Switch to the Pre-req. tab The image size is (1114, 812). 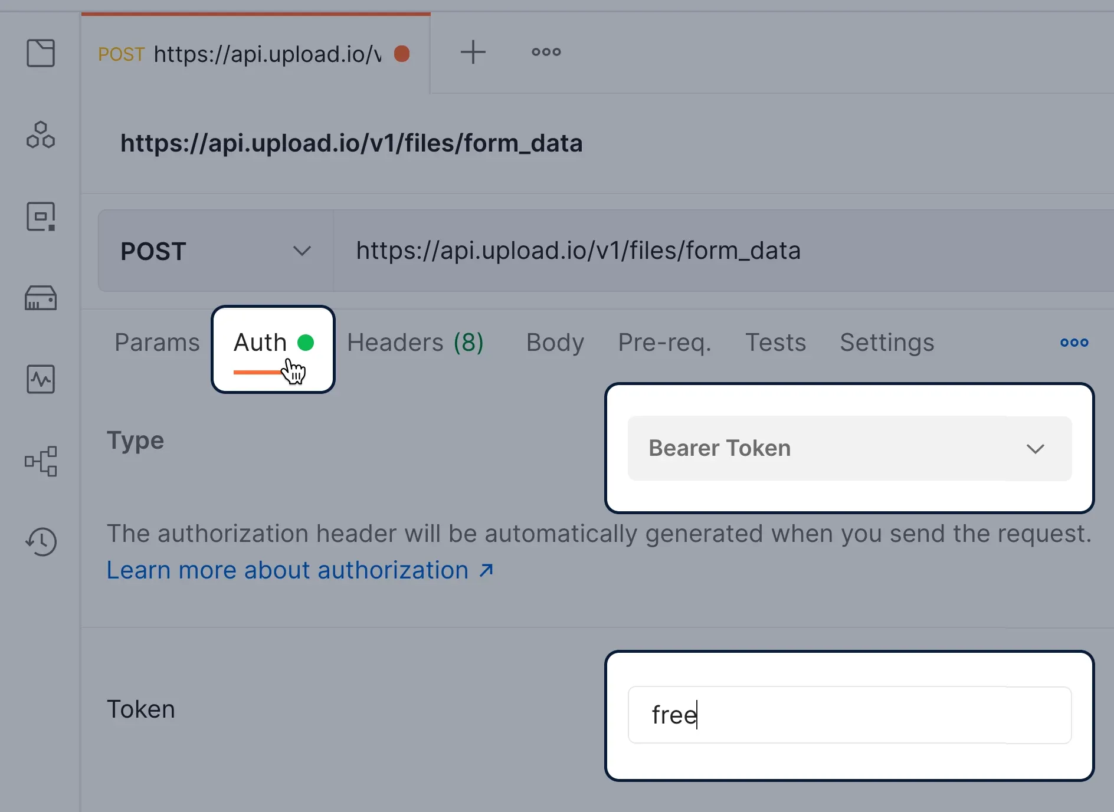pos(664,343)
